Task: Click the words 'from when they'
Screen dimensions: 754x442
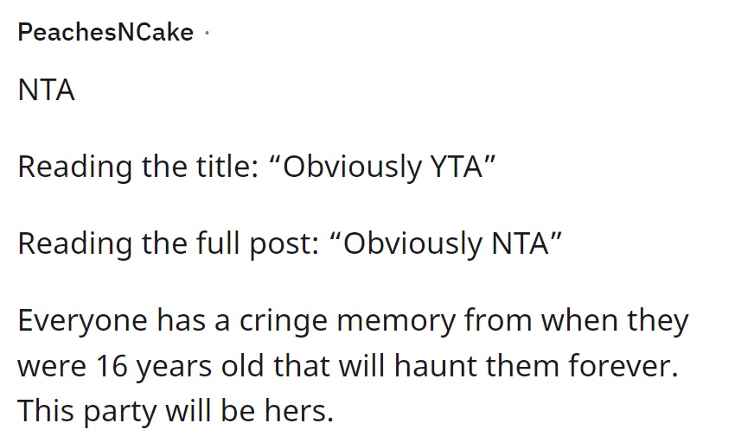Action: pyautogui.click(x=577, y=320)
